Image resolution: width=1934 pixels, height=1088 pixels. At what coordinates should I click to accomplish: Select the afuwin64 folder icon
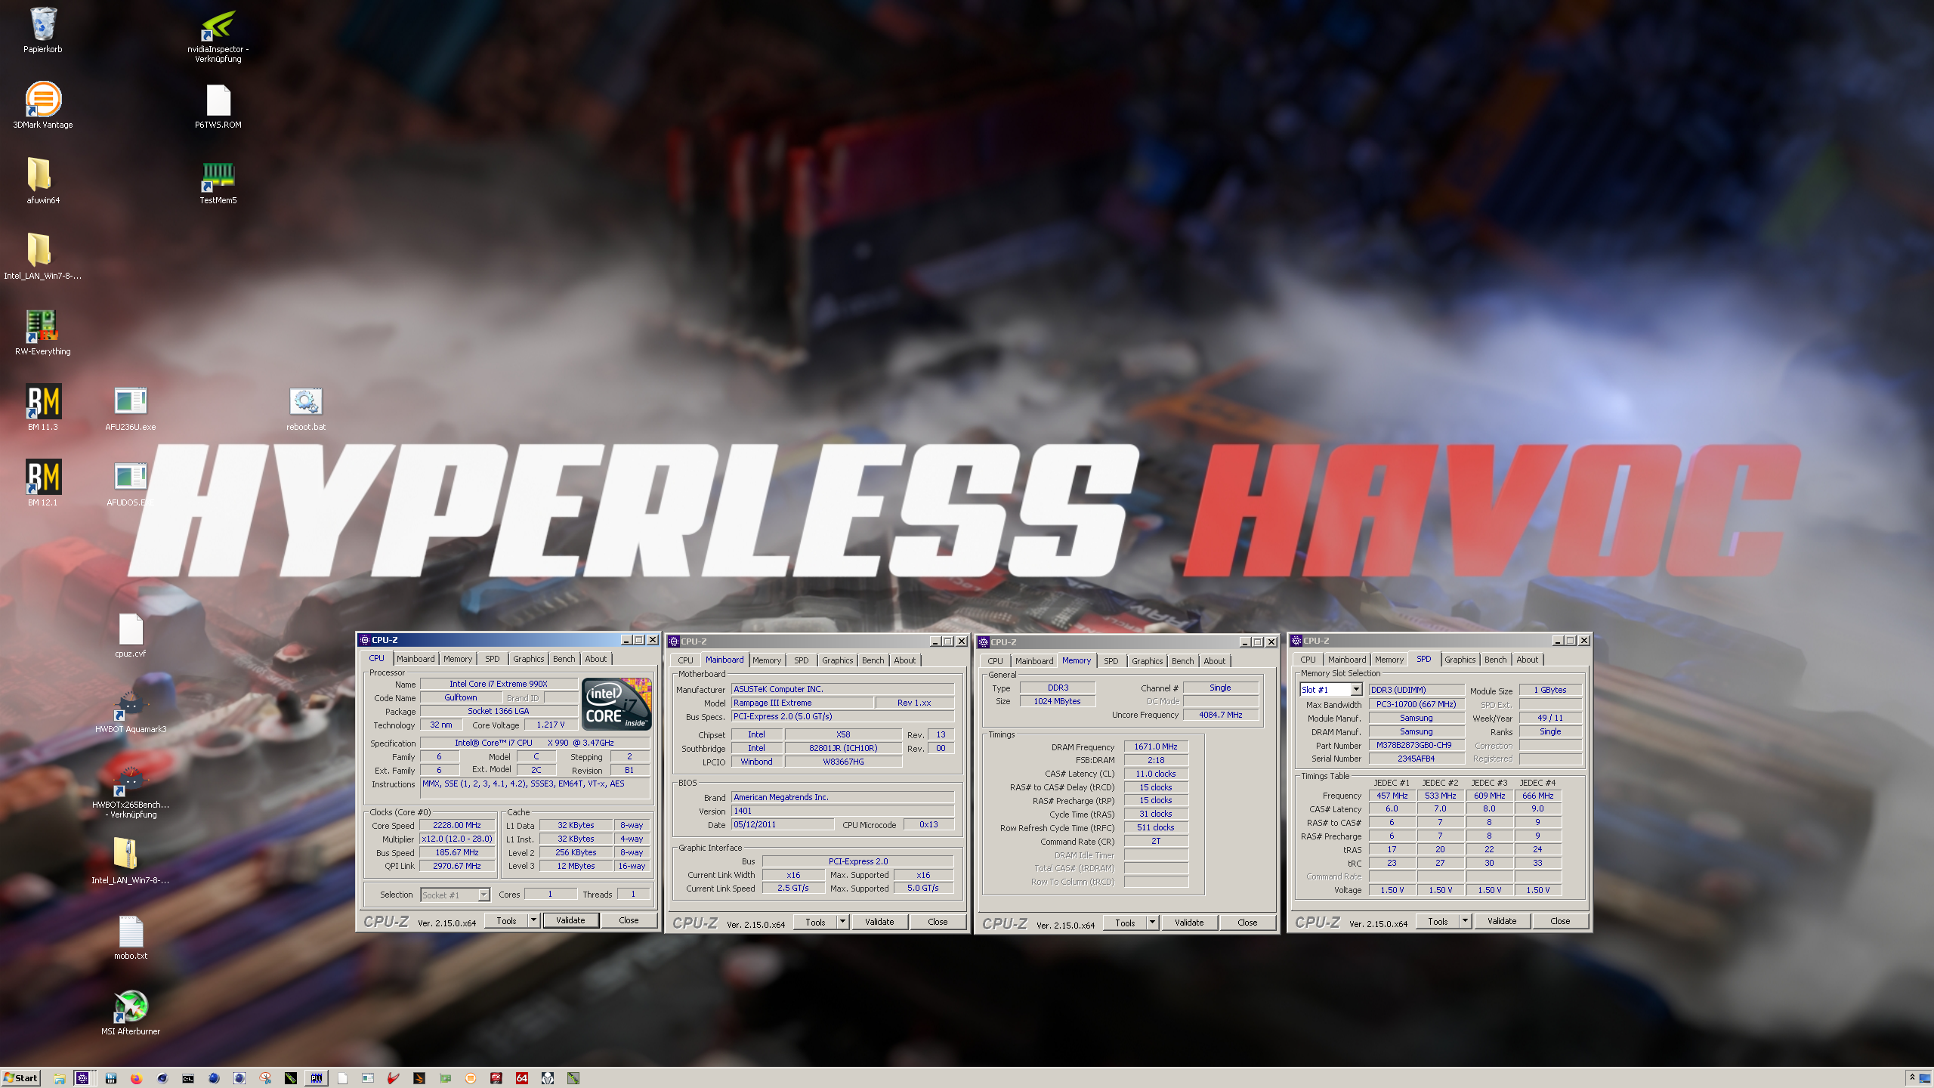(43, 181)
